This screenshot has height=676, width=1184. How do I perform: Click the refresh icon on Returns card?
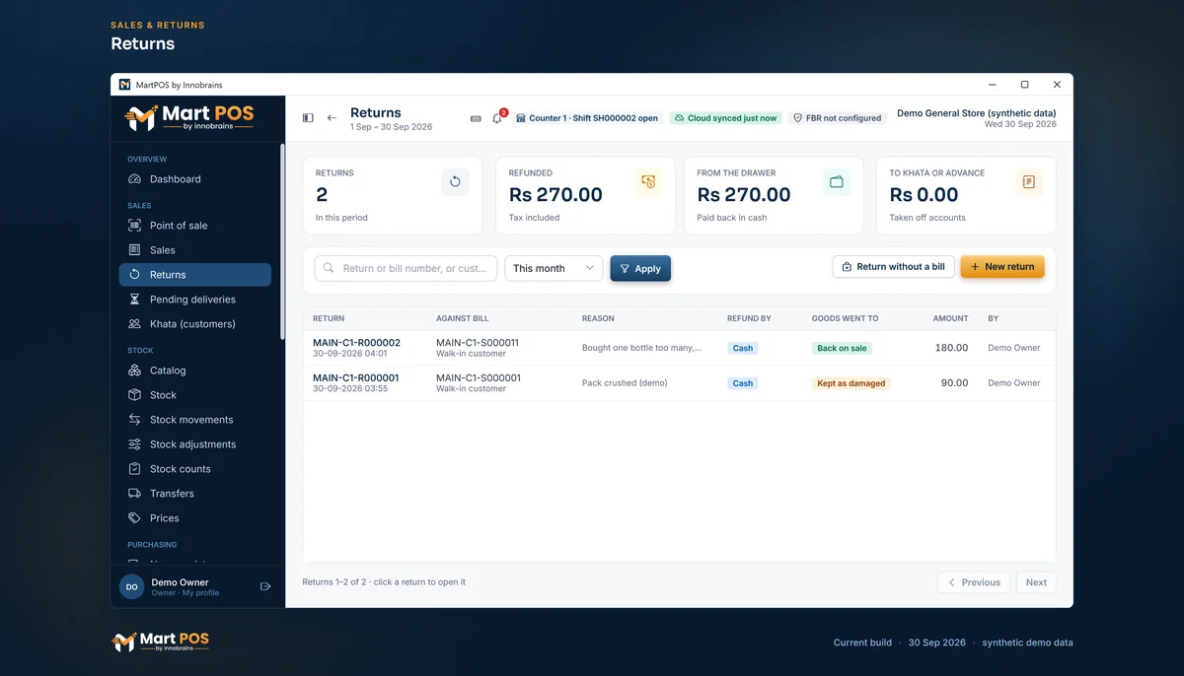pyautogui.click(x=455, y=181)
